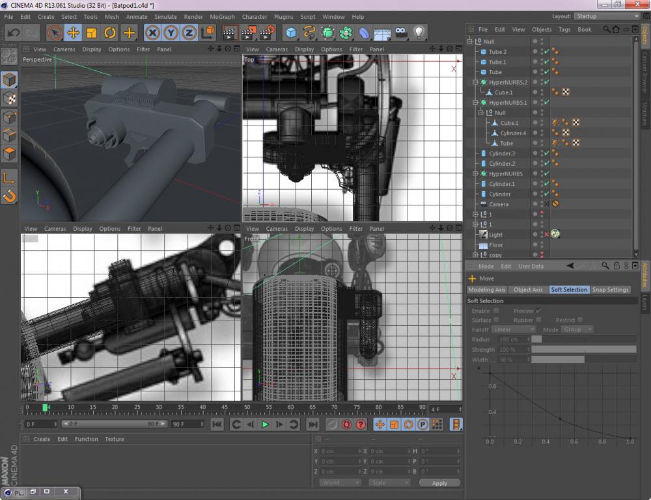Open the Simulate menu
The width and height of the screenshot is (651, 500).
[165, 17]
